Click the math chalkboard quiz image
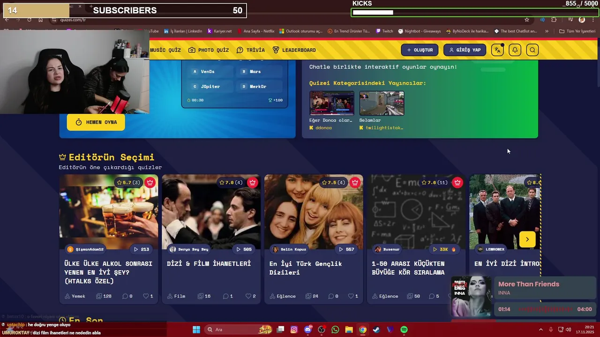Viewport: 600px width, 337px height. tap(416, 212)
